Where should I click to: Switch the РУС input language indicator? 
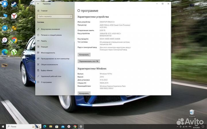click(190, 126)
